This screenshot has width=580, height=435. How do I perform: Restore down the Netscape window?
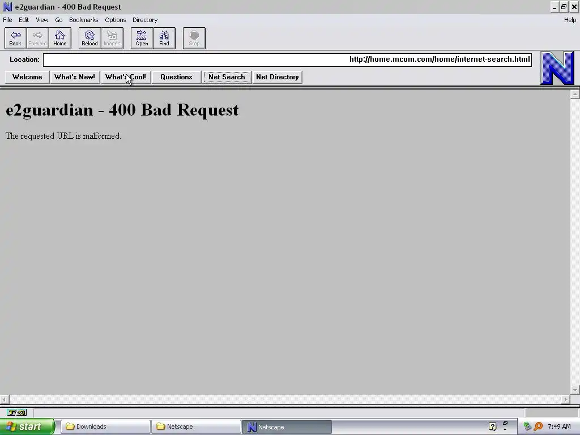564,7
